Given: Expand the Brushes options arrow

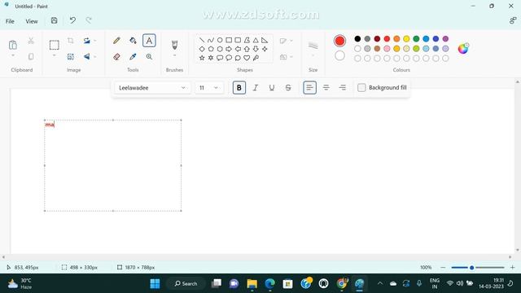Looking at the screenshot, I should coord(174,55).
